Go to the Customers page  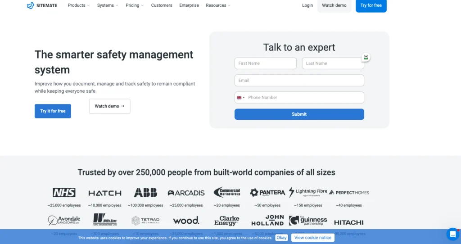click(162, 5)
